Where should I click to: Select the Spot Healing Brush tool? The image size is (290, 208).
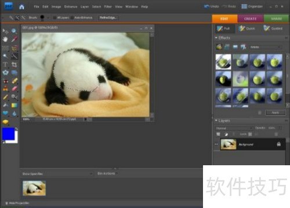point(14,81)
